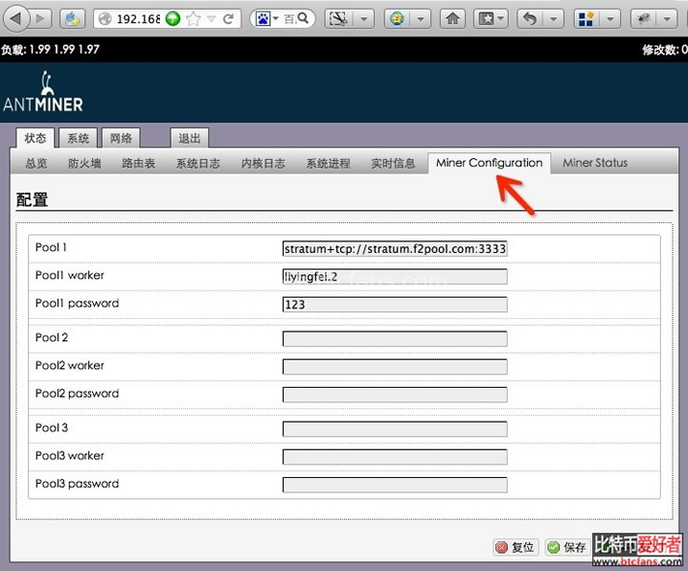Click the bug icon in toolbar

point(643,18)
